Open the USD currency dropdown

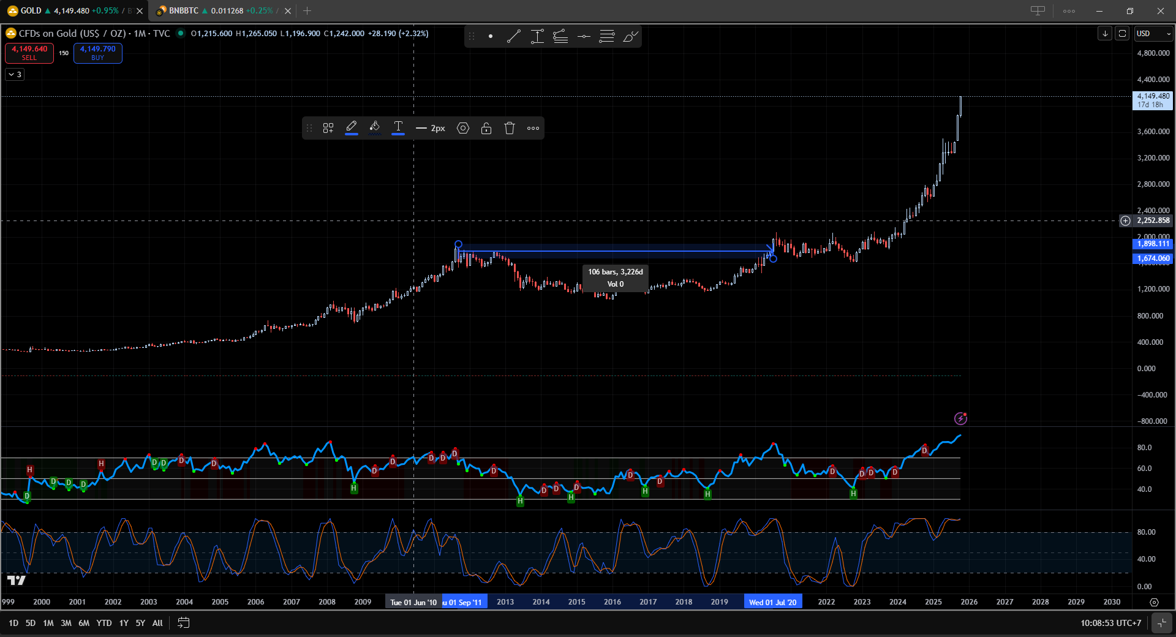pyautogui.click(x=1153, y=34)
